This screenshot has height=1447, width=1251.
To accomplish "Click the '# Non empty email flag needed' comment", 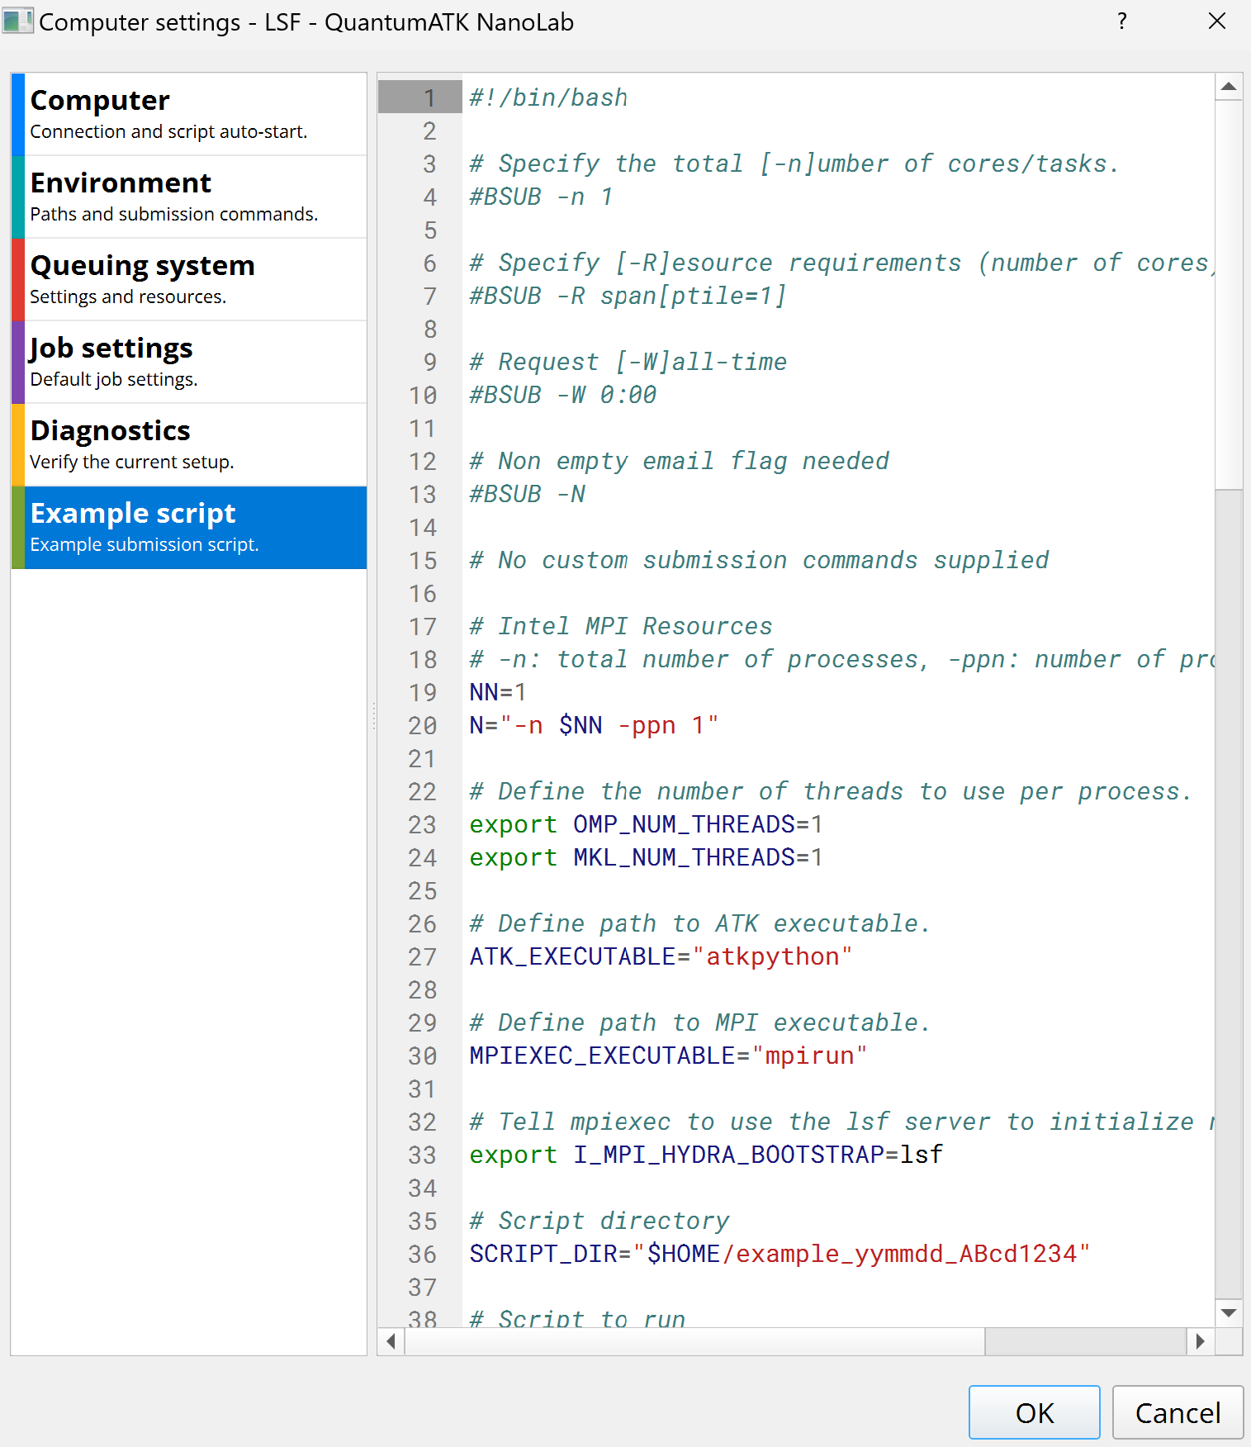I will (x=679, y=461).
